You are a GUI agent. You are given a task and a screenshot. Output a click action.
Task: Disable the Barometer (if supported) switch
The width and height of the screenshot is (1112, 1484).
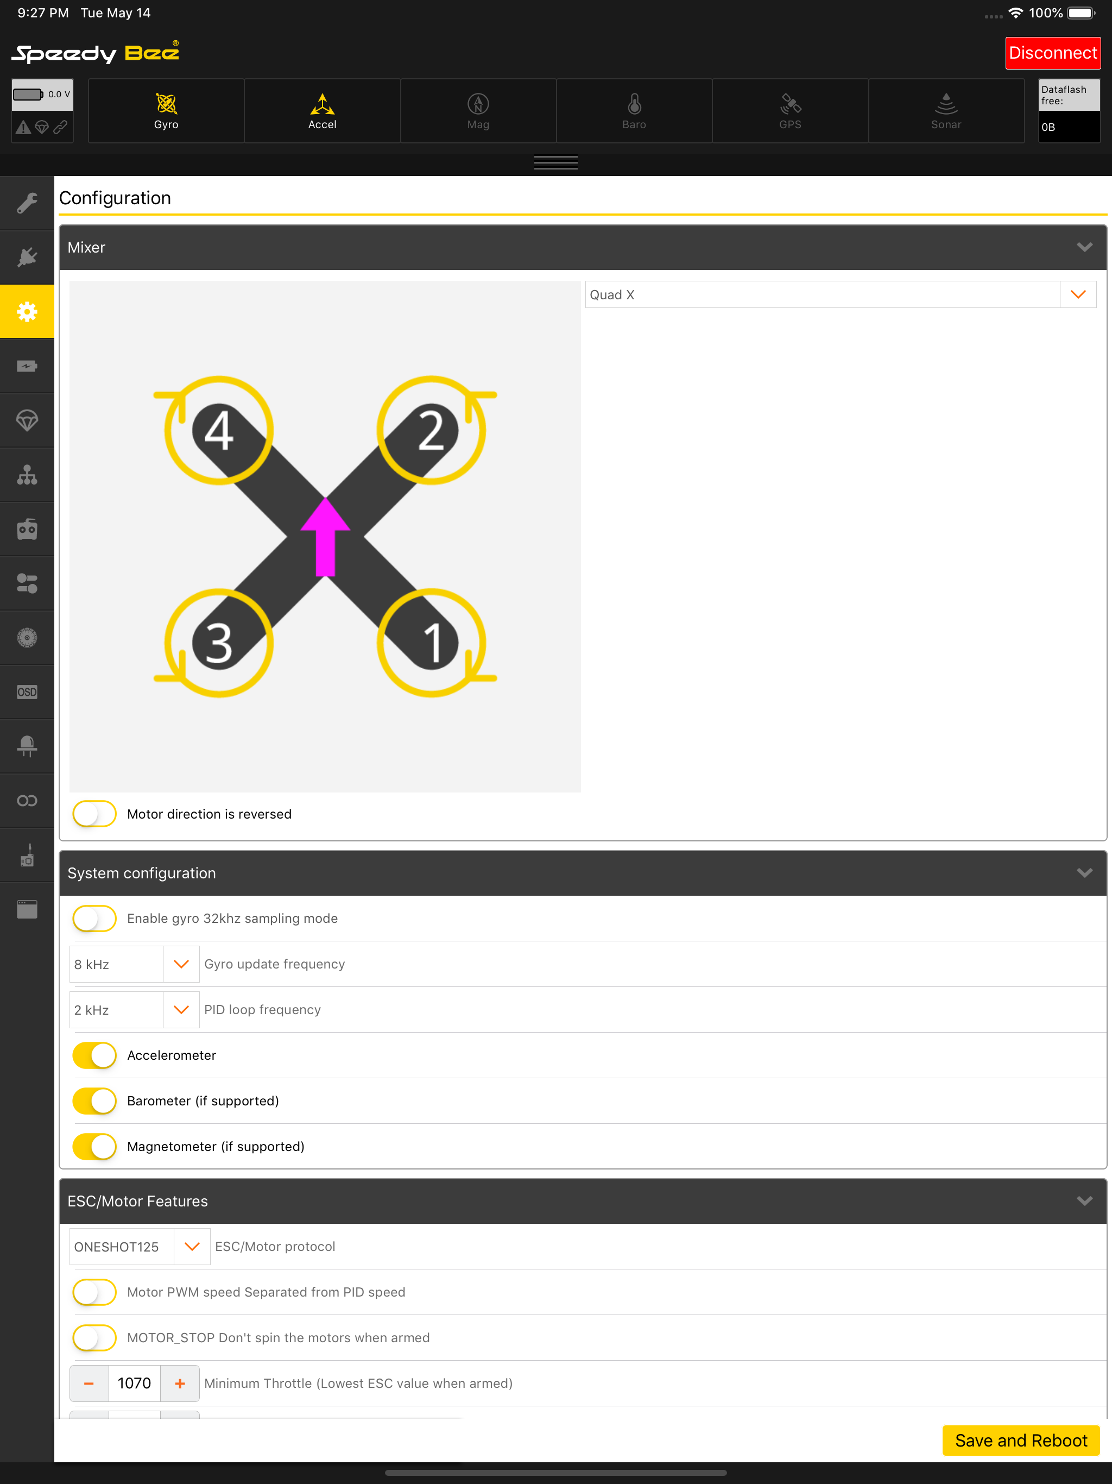[94, 1101]
